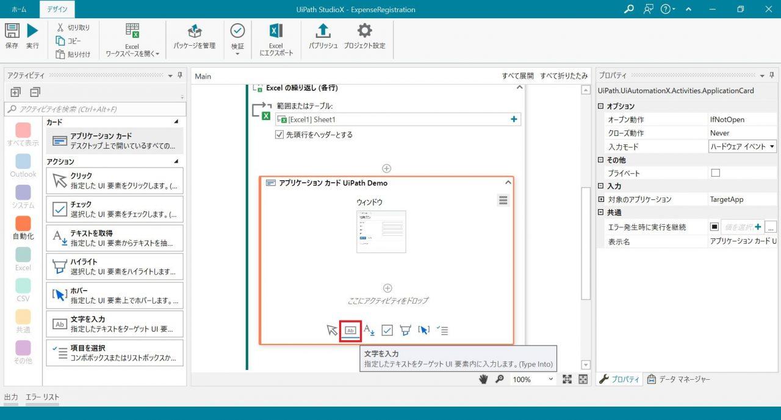Click すべて折りたたみ to collapse all
The width and height of the screenshot is (781, 420).
(564, 76)
